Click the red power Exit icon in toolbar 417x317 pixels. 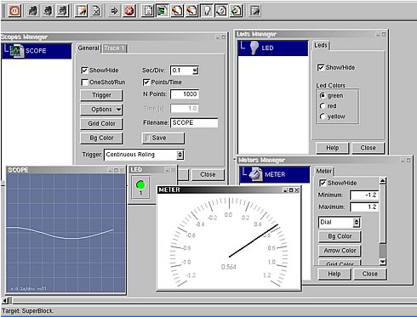click(x=14, y=11)
